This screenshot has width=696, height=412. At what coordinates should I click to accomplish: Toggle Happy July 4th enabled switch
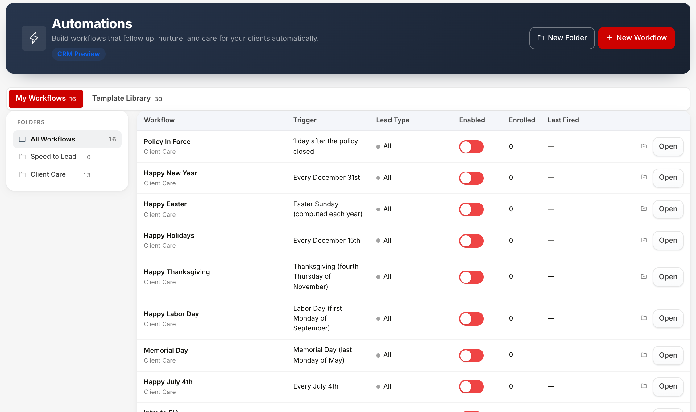pyautogui.click(x=471, y=387)
